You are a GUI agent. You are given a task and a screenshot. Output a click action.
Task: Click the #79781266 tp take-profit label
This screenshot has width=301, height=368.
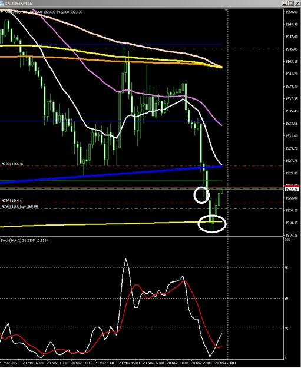(x=12, y=164)
